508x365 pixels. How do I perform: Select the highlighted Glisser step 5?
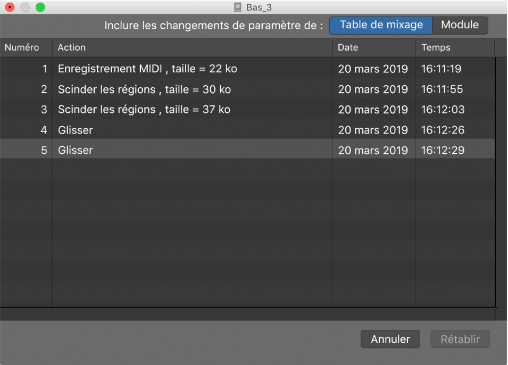tap(160, 150)
